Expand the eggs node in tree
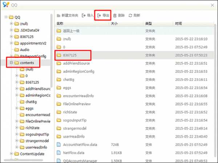The width and height of the screenshot is (218, 163). pos(17,108)
